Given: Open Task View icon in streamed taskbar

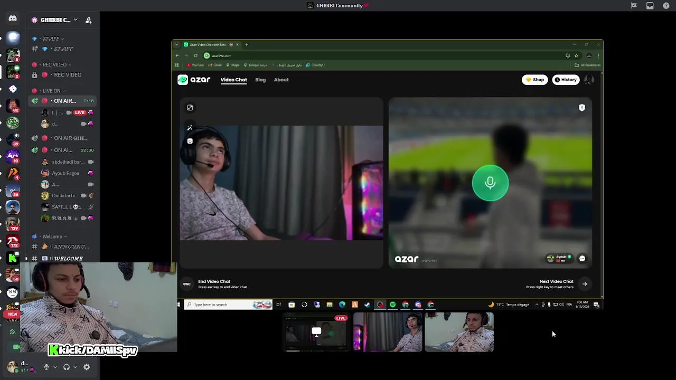Looking at the screenshot, I should [278, 305].
